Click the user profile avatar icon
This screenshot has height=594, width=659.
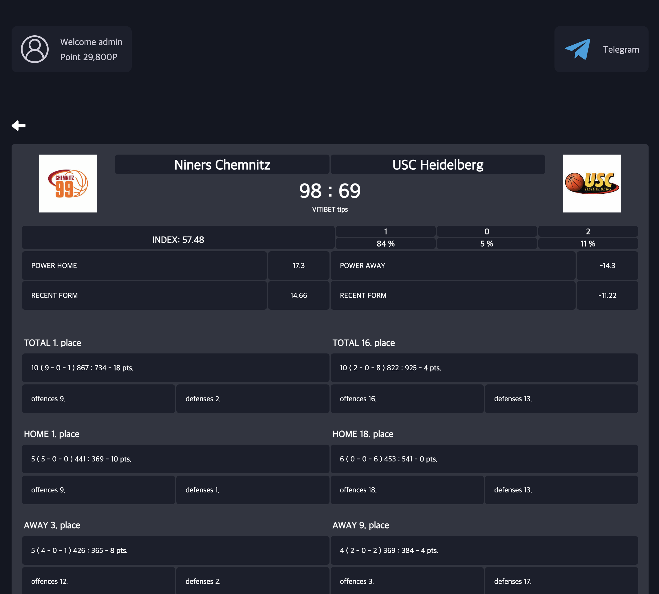34,49
